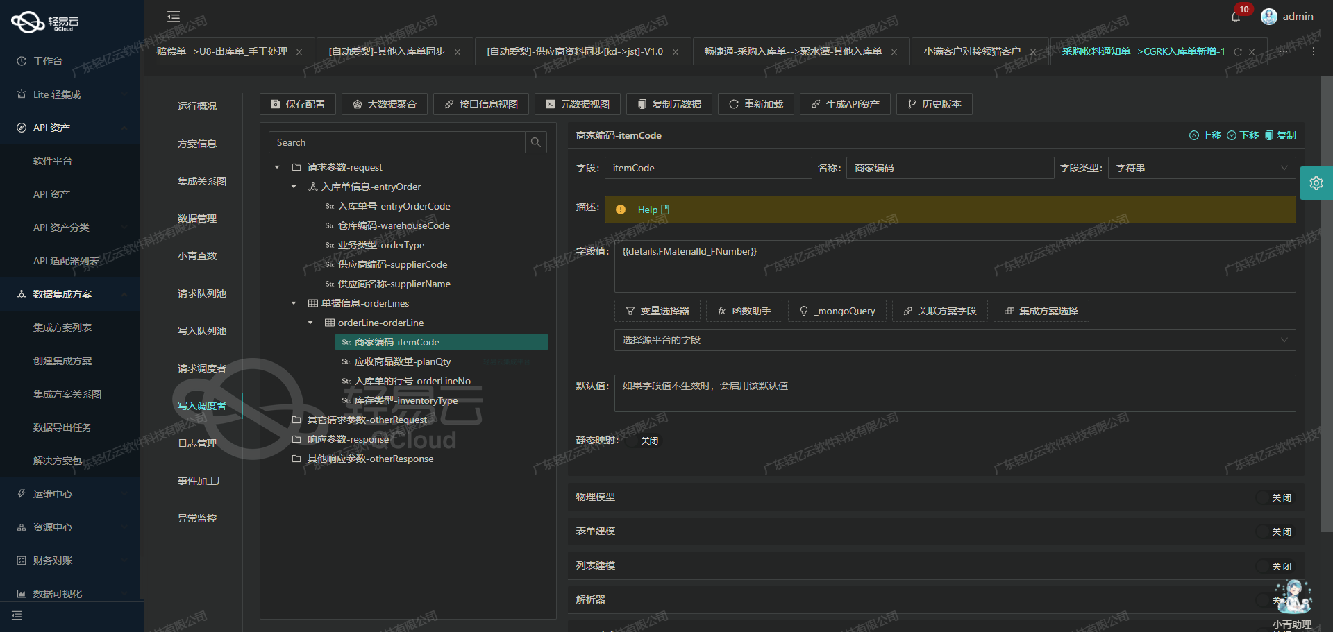Collapse the 数据集成方案 sidebar section
1333x632 pixels.
point(69,294)
